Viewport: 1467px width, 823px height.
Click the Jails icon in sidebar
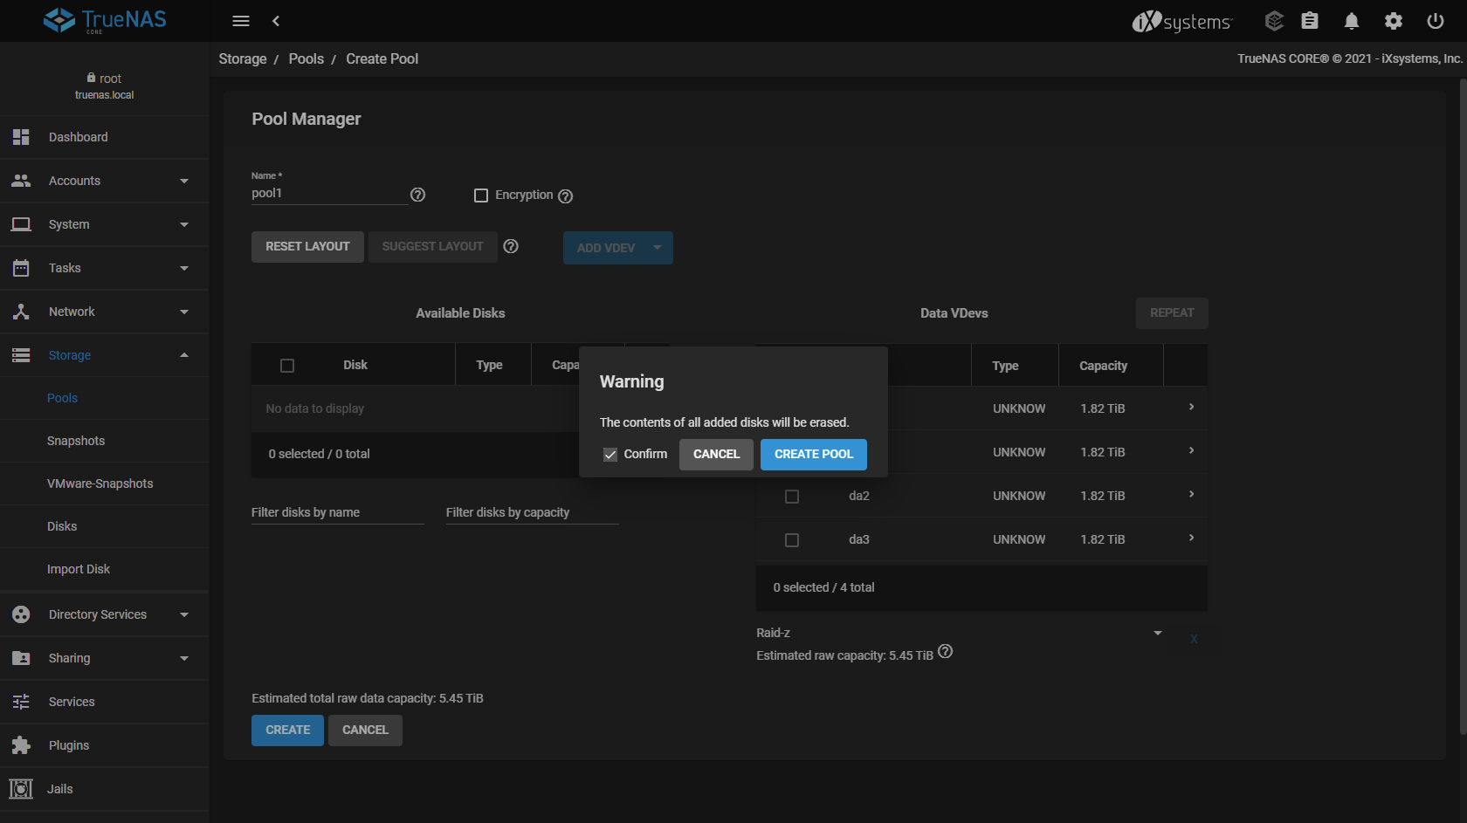pyautogui.click(x=21, y=789)
